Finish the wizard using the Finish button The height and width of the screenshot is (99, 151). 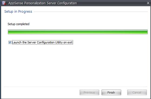[x=111, y=93]
